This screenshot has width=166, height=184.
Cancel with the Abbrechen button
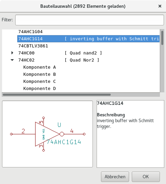coord(115,177)
